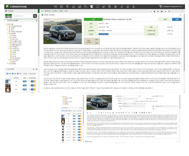The height and width of the screenshot is (156, 189).
Task: Click the LX2 project thumbnail in My Projects
Action: (8, 81)
